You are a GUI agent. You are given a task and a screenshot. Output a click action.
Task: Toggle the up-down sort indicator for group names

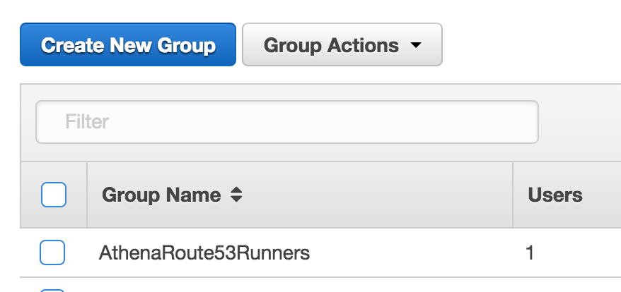(x=236, y=195)
